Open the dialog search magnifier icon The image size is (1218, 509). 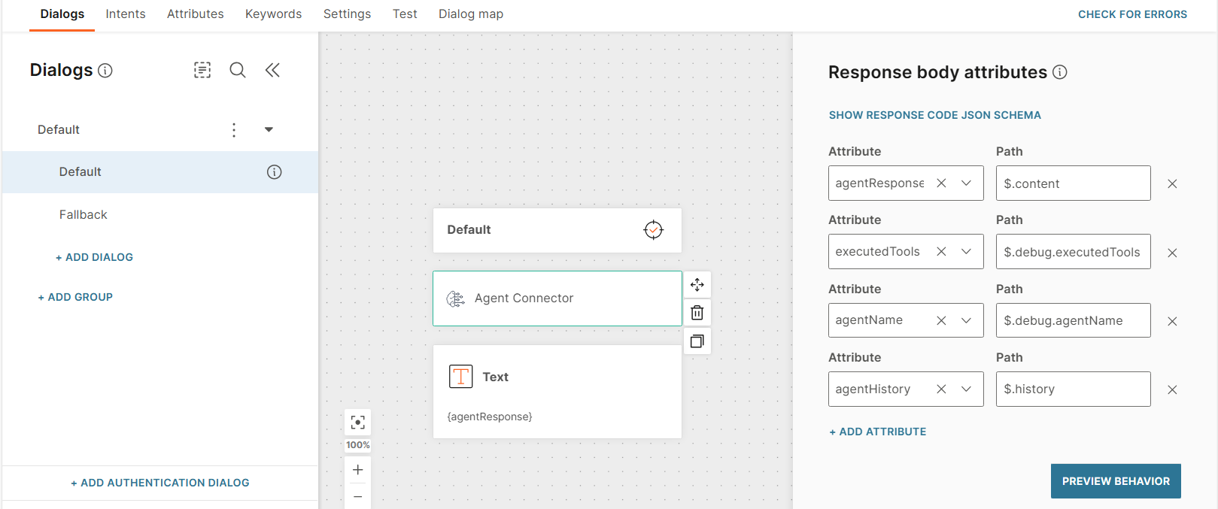click(x=238, y=70)
